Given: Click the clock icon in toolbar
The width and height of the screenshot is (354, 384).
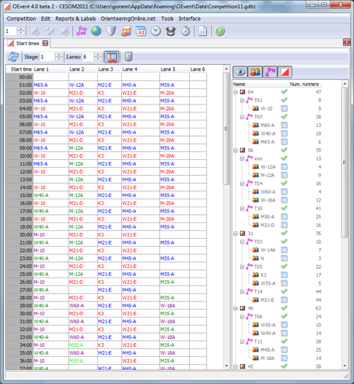Looking at the screenshot, I should point(155,31).
